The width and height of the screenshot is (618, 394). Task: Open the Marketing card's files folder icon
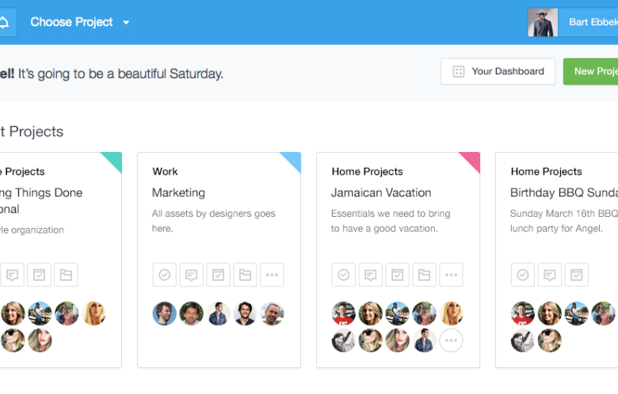point(246,275)
